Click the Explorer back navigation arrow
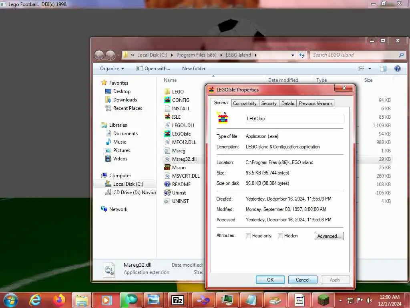Viewport: 410px width, 308px height. [99, 55]
